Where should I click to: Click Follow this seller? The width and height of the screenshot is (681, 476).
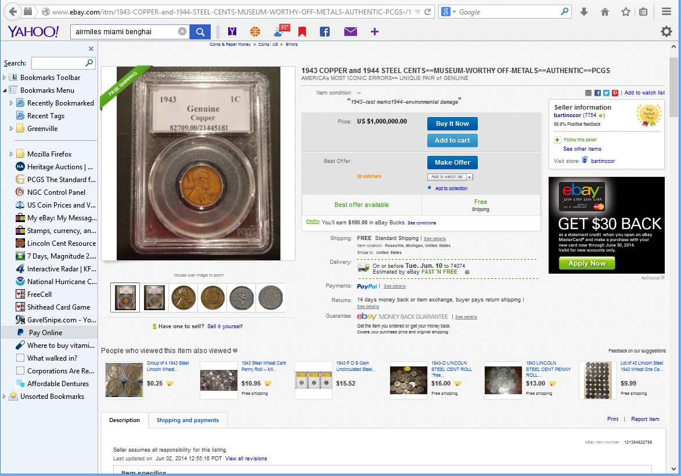point(580,140)
